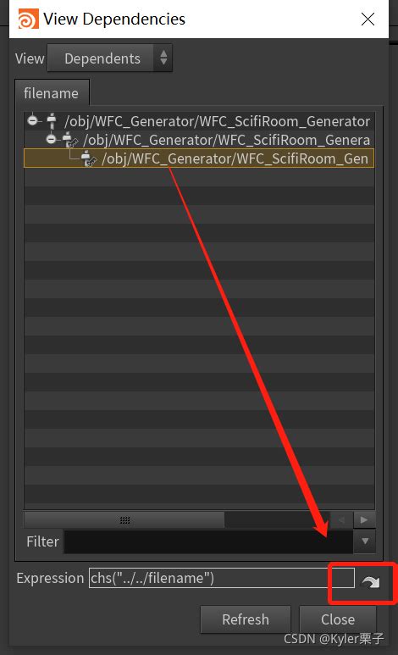Click the Houdini logo in title bar

(x=28, y=19)
